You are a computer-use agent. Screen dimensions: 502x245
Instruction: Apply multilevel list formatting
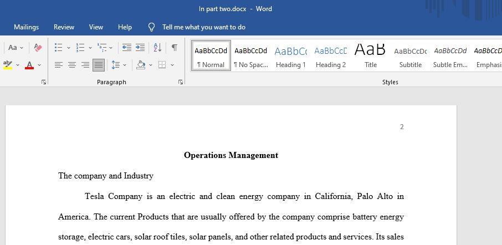click(102, 48)
